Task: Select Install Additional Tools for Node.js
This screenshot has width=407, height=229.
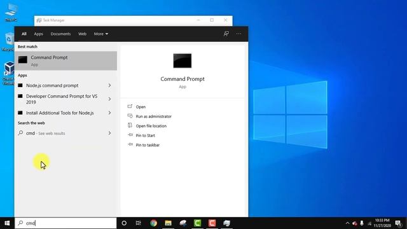Action: 60,113
